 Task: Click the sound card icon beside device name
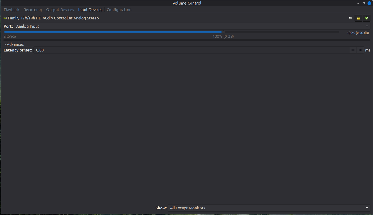tap(5, 18)
